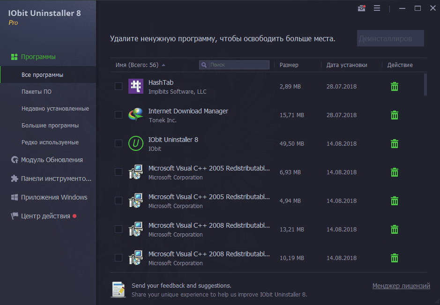
Task: Click the Implbits Software, LLC publisher text
Action: pyautogui.click(x=177, y=91)
